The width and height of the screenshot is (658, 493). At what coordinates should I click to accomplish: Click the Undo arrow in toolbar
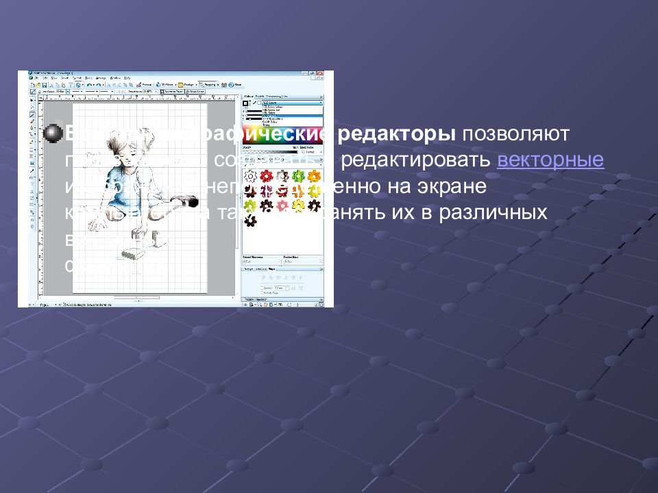tap(89, 85)
